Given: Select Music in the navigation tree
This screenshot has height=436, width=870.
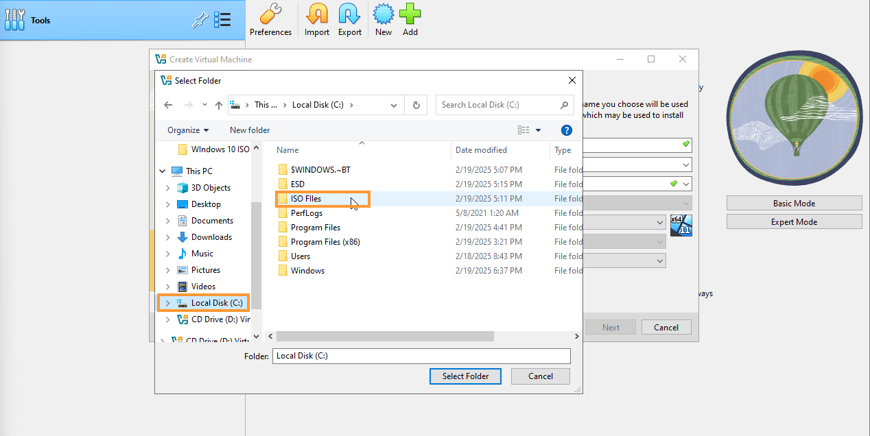Looking at the screenshot, I should coord(202,254).
